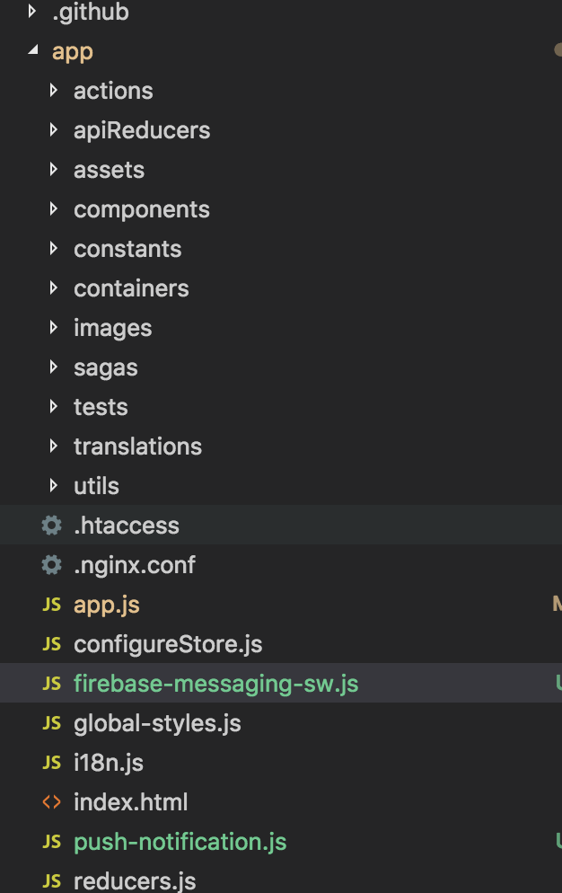The height and width of the screenshot is (893, 562).
Task: Select the containers folder
Action: tap(131, 288)
